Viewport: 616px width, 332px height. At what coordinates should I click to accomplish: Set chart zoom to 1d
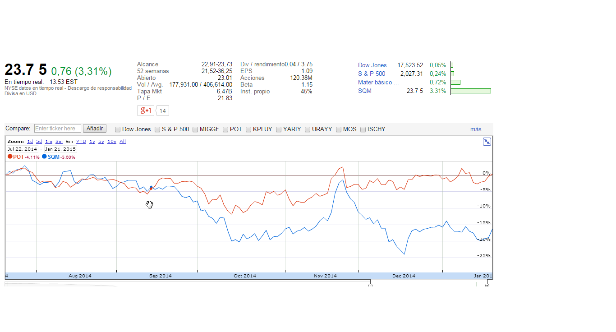tap(30, 142)
